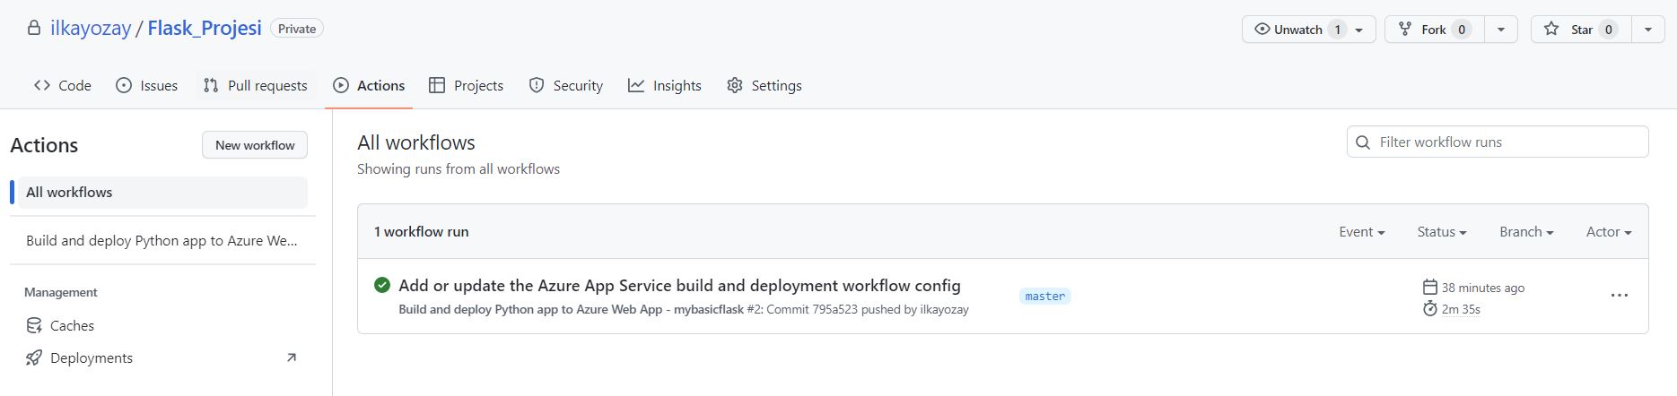Open the Status filter dropdown
Image resolution: width=1677 pixels, height=396 pixels.
tap(1441, 232)
